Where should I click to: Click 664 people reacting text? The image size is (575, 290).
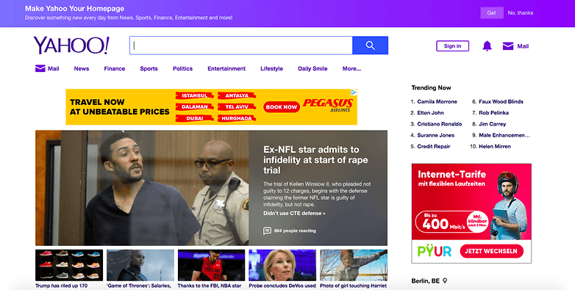point(295,231)
